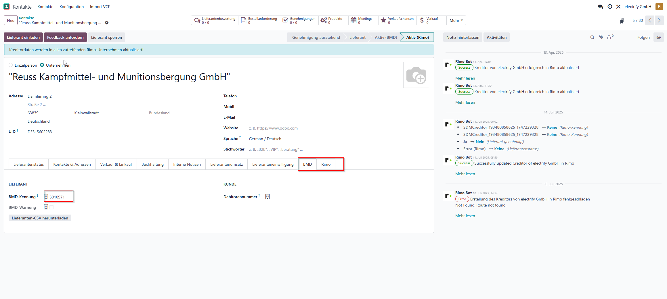Set status to Aktiv (BMD)
This screenshot has width=667, height=299.
[x=386, y=37]
